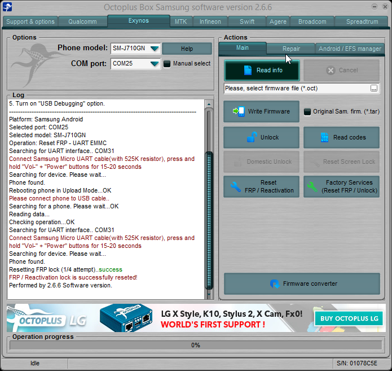Switch to the Support & options tab

(x=30, y=21)
